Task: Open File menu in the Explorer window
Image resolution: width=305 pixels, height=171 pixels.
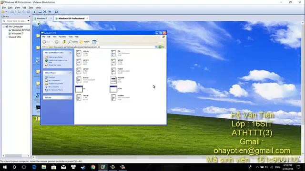Action: pos(43,37)
